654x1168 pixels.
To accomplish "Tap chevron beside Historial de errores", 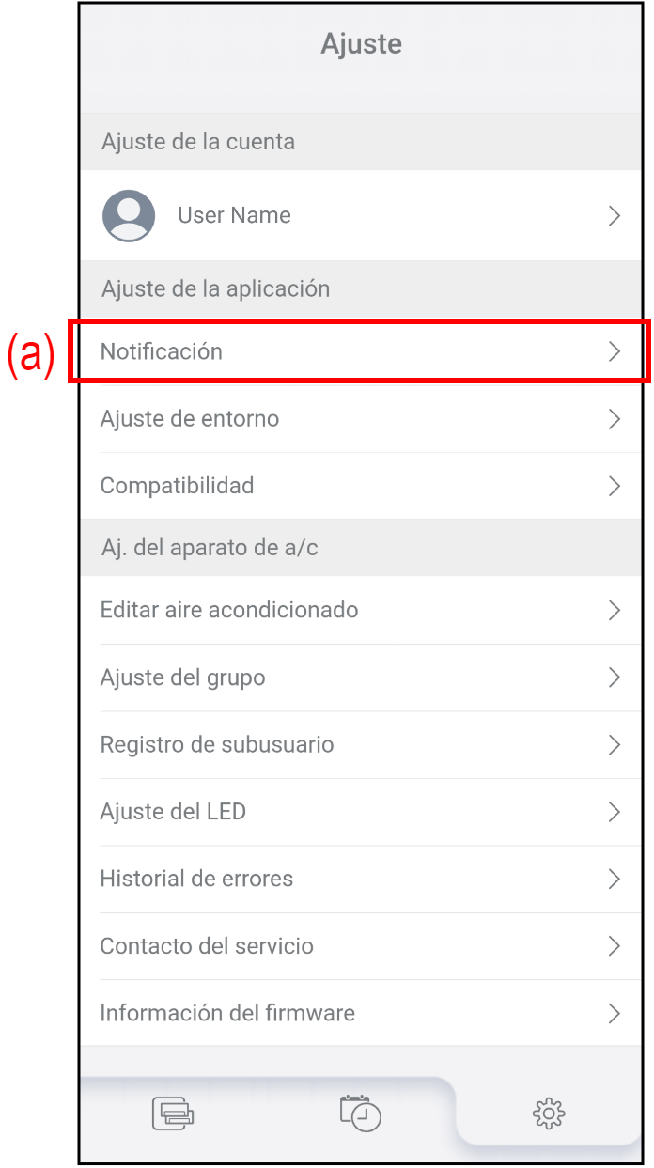I will point(615,880).
